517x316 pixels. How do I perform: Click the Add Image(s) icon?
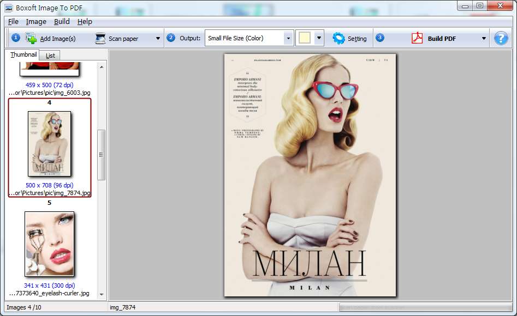pos(31,38)
